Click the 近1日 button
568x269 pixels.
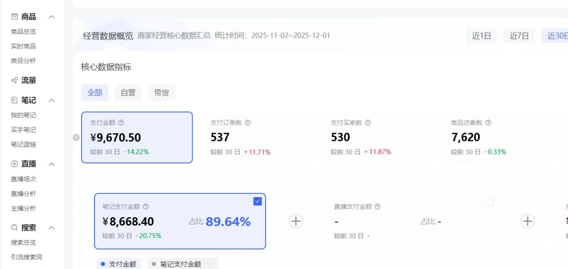[481, 36]
